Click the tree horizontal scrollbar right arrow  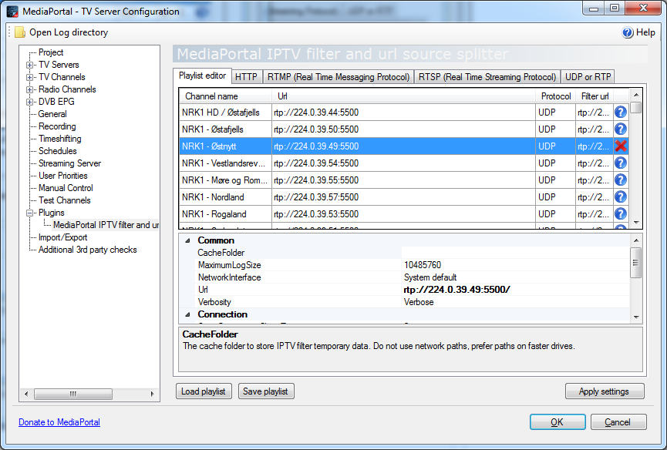point(152,394)
